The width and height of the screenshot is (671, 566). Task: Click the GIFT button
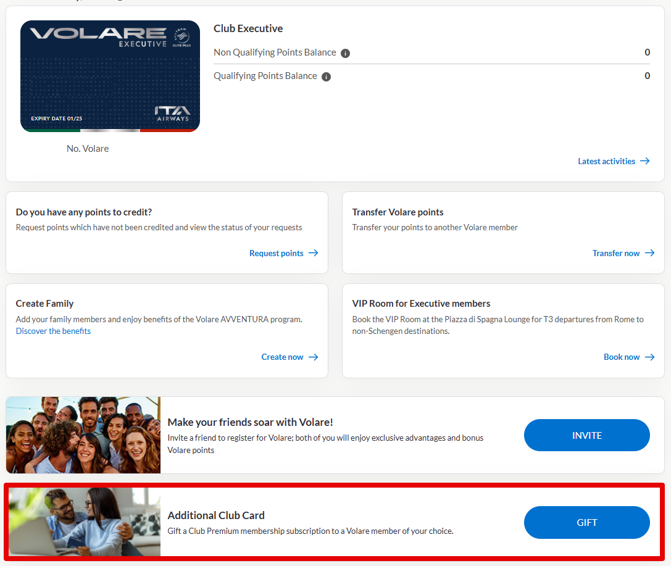pos(586,522)
